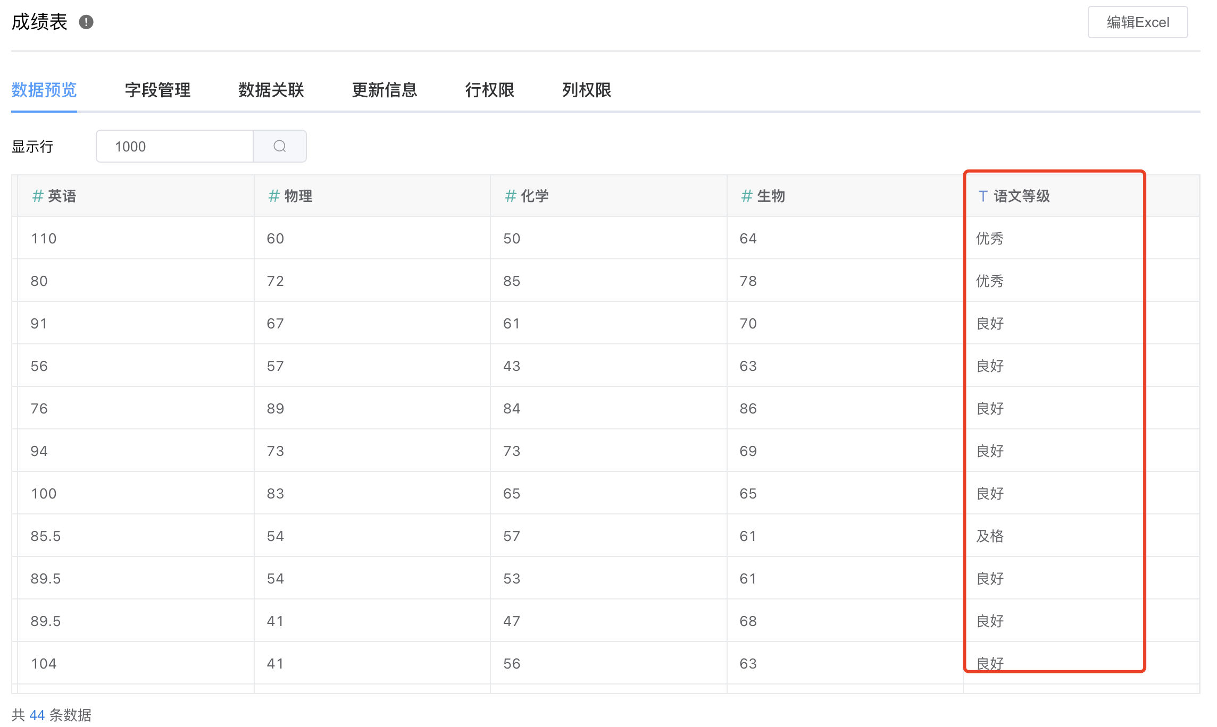Click the # icon of 生物 column
The height and width of the screenshot is (727, 1217).
coord(747,196)
